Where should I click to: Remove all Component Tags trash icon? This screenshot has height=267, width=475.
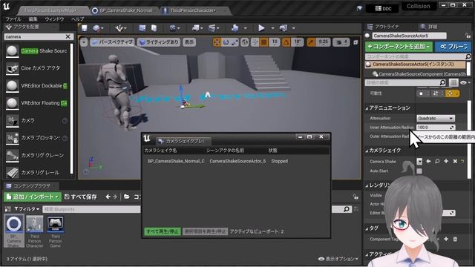[x=455, y=239]
